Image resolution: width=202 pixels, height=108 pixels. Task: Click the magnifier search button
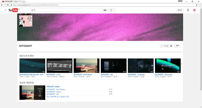(x=111, y=10)
